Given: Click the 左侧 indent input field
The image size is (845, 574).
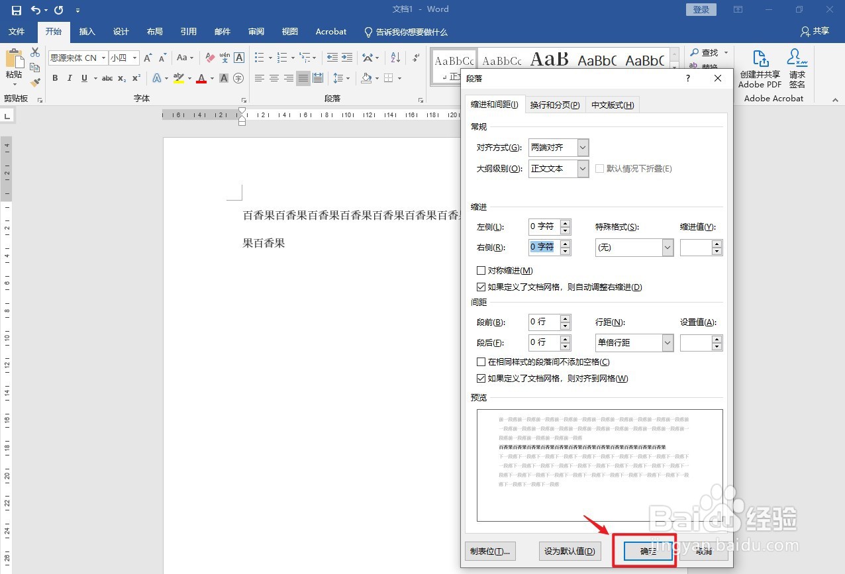Looking at the screenshot, I should point(544,226).
